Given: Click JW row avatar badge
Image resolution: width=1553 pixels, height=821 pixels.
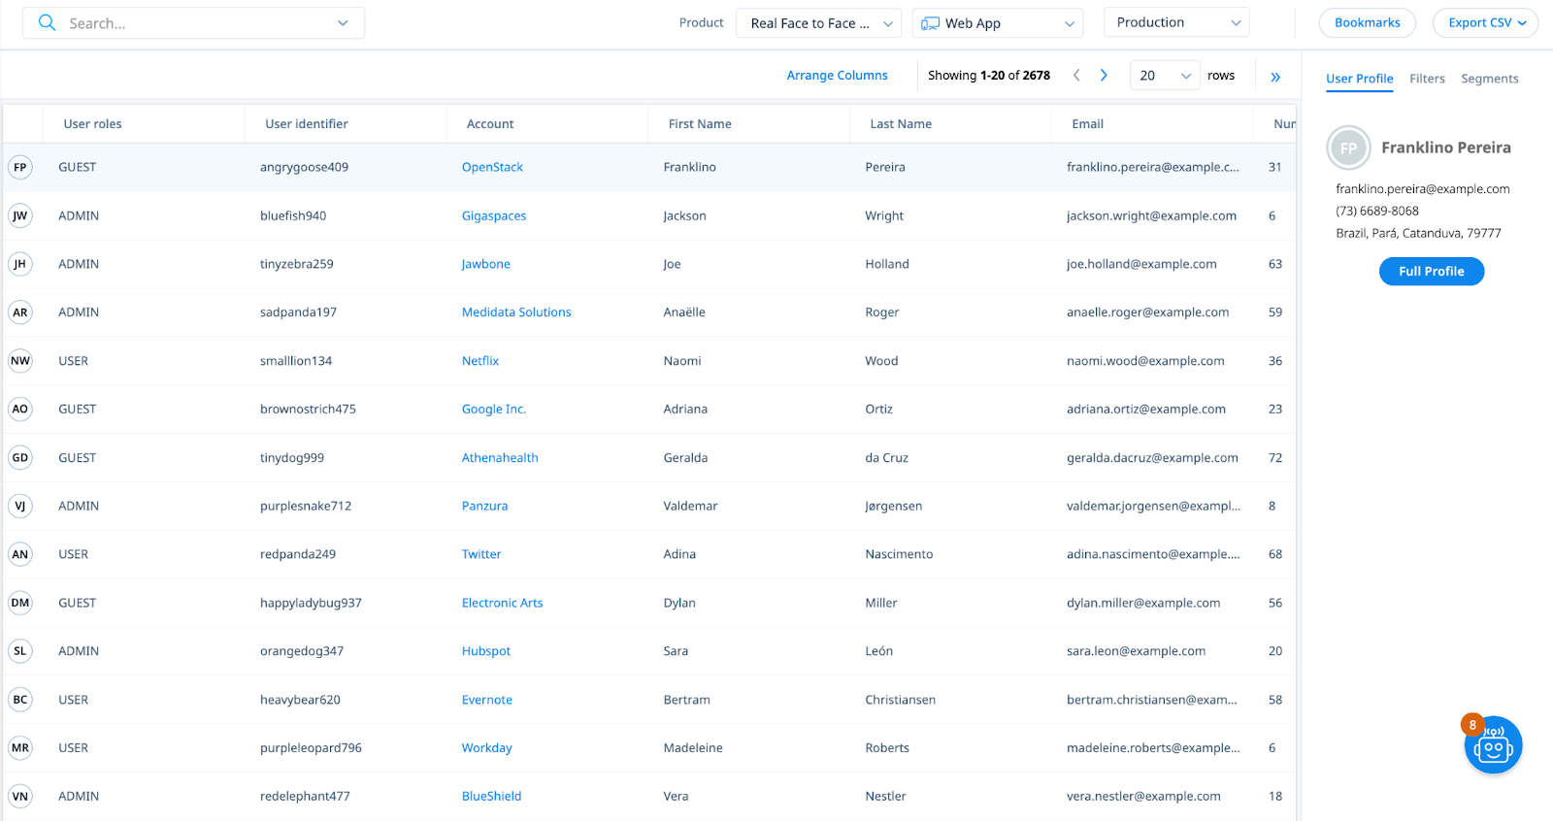Looking at the screenshot, I should [x=20, y=215].
